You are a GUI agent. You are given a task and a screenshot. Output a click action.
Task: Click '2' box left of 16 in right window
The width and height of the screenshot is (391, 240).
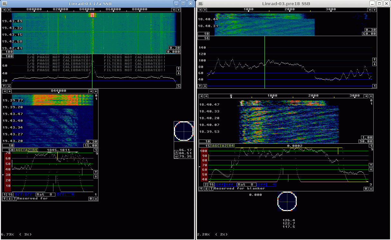[x=206, y=184]
